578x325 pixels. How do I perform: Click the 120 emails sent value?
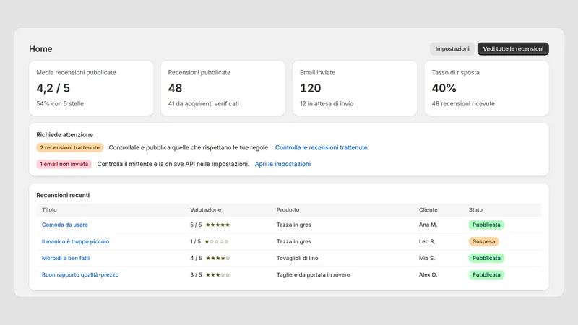pos(311,88)
